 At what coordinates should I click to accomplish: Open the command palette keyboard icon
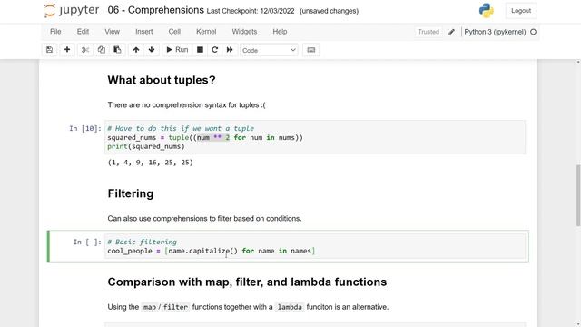(x=310, y=50)
